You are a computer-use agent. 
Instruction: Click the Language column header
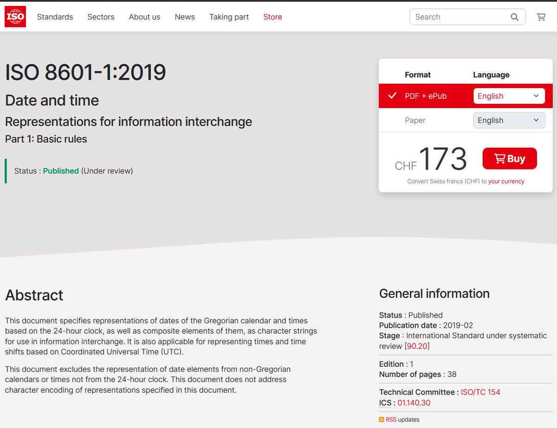(491, 75)
